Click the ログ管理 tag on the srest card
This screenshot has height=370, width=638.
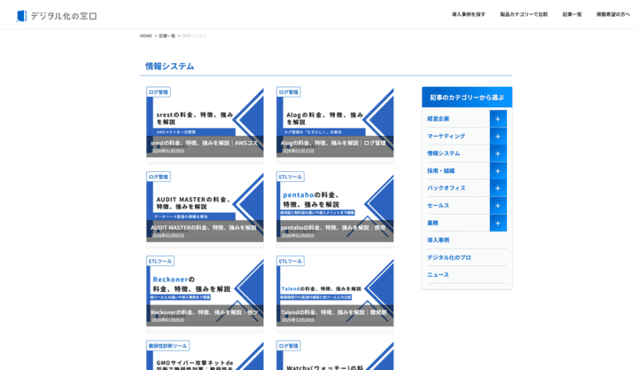coord(159,92)
